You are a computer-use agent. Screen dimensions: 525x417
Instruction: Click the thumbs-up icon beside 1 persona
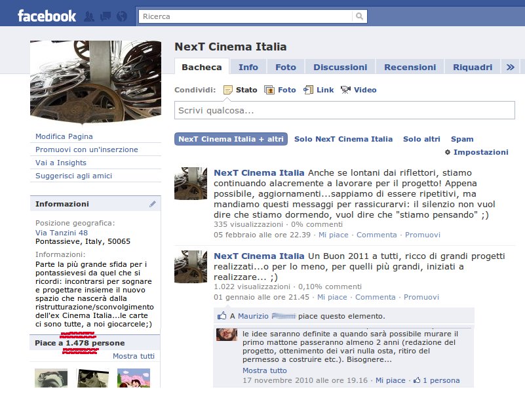417,380
